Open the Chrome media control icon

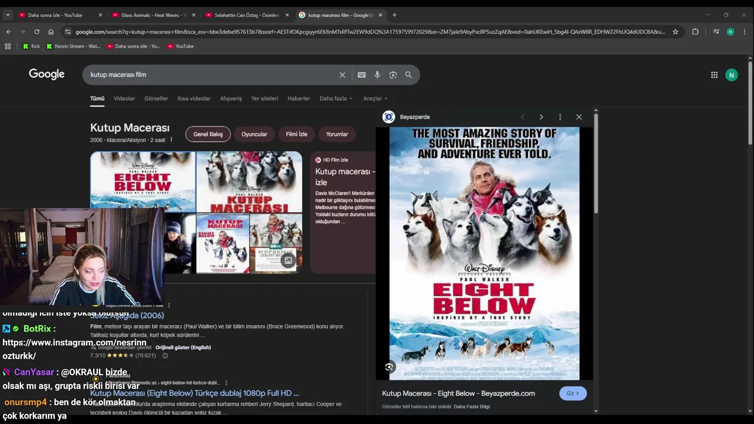click(x=716, y=32)
